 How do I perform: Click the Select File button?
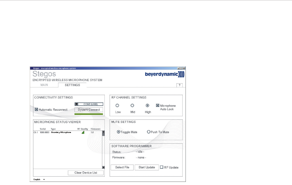(x=122, y=167)
